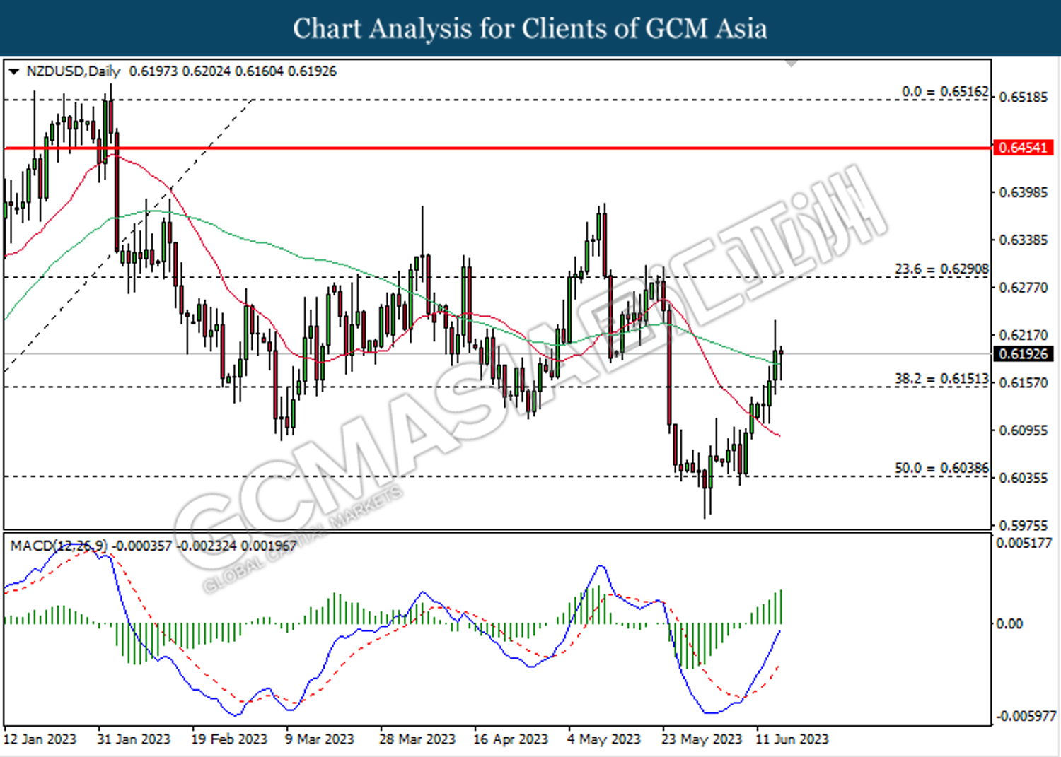
Task: Click the 0.62770 price axis value
Action: pyautogui.click(x=1023, y=288)
